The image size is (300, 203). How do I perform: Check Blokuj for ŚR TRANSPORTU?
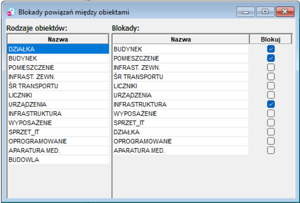[x=271, y=76]
